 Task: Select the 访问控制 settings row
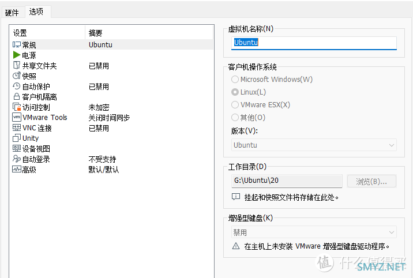point(111,107)
